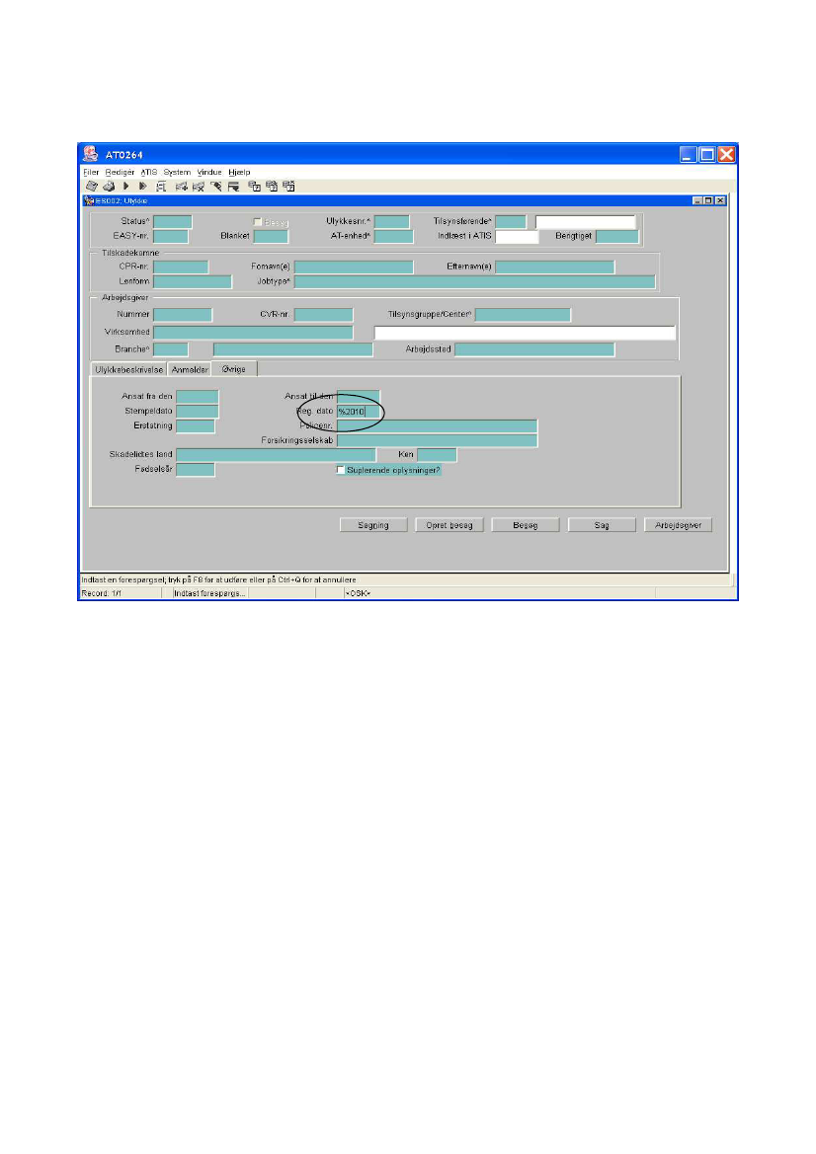This screenshot has height=1154, width=816.
Task: Click the rightmost stacked-windows toolbar icon
Action: 288,187
